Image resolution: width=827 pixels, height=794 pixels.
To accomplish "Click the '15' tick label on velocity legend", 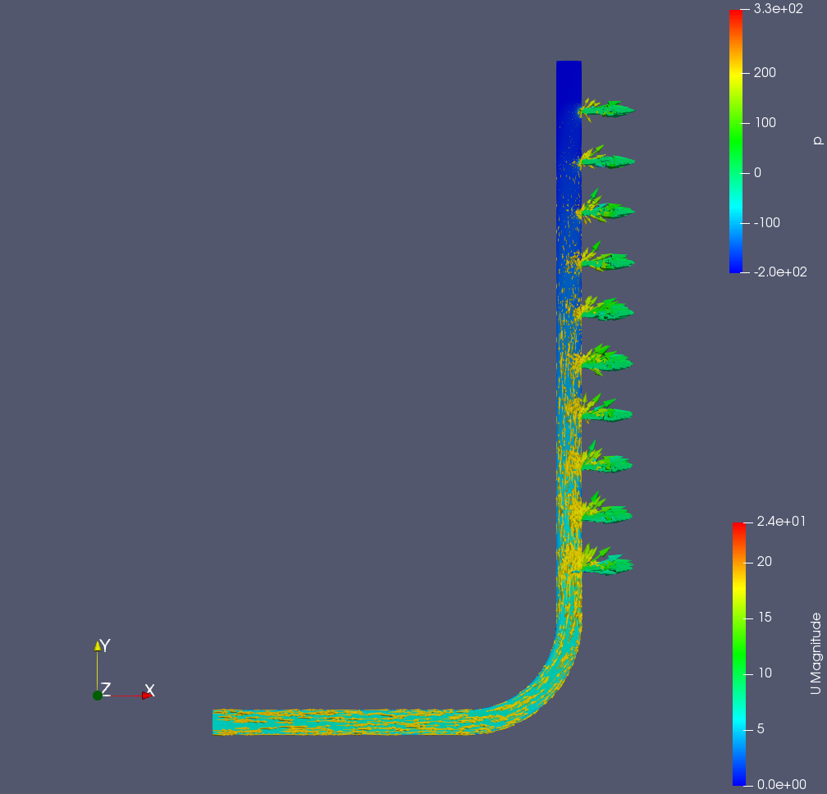I will coord(765,618).
